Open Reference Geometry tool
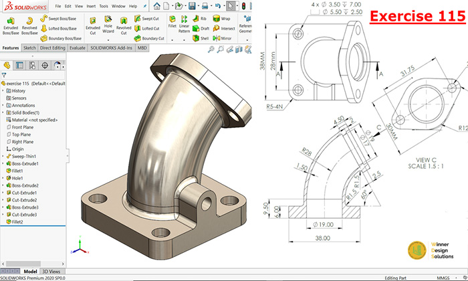Image resolution: width=468 pixels, height=281 pixels. click(245, 24)
